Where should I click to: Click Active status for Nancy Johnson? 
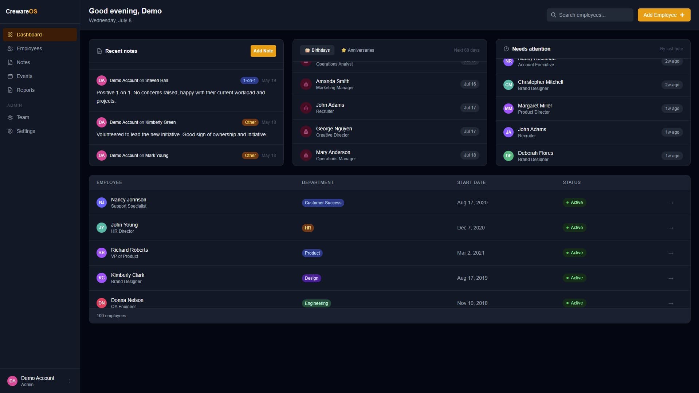click(x=574, y=203)
